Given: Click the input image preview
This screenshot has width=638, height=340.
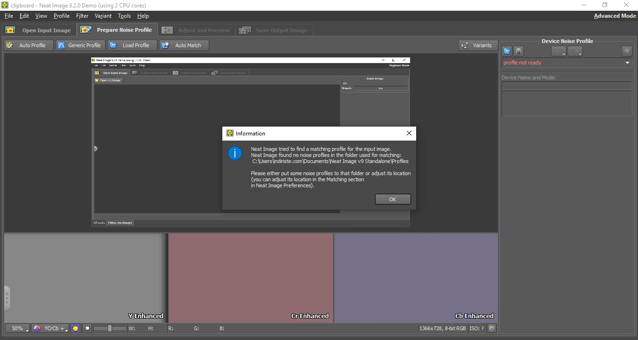Looking at the screenshot, I should [250, 142].
